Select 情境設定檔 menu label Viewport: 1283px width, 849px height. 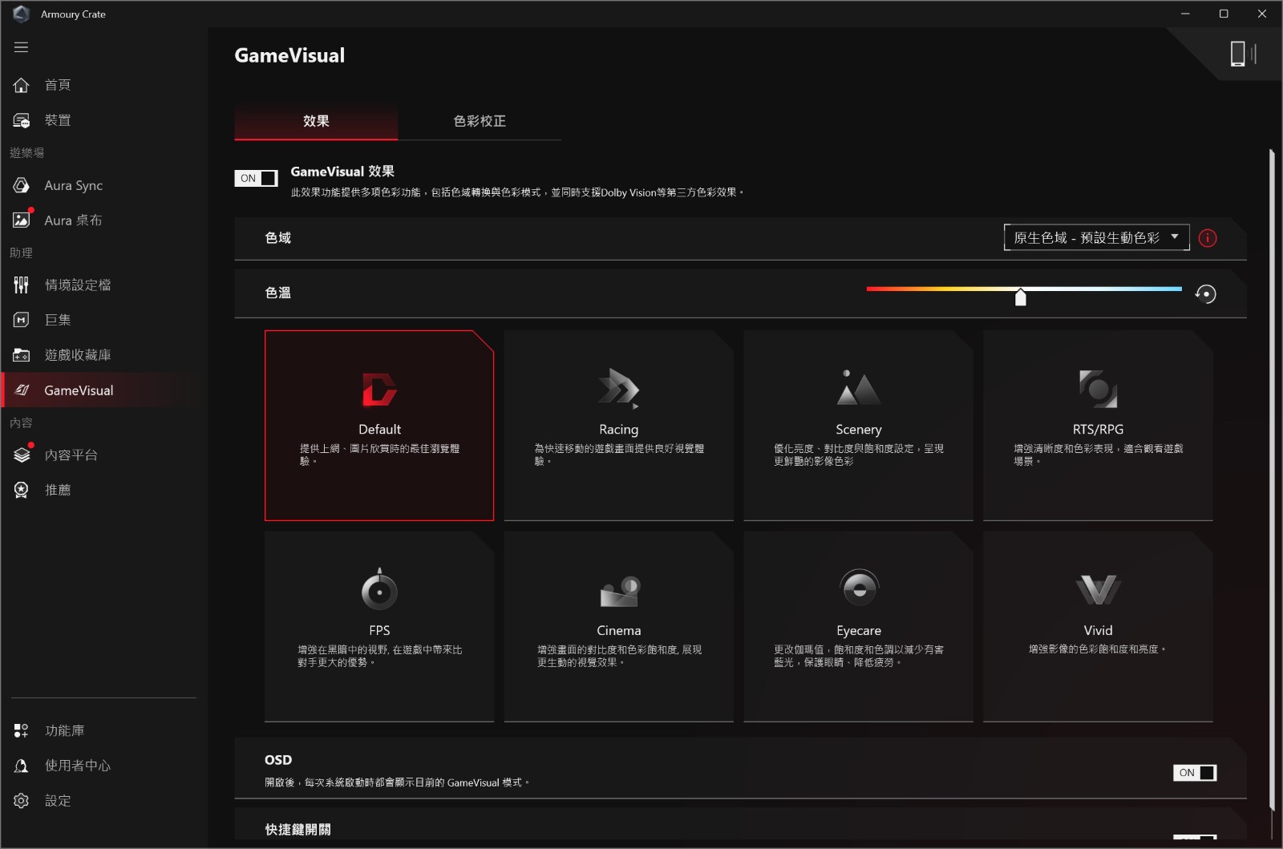(78, 285)
